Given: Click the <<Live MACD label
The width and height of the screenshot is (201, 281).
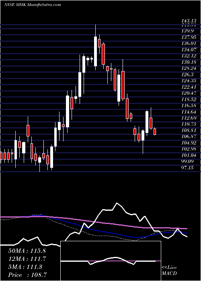Looking at the screenshot, I should coord(169,271).
